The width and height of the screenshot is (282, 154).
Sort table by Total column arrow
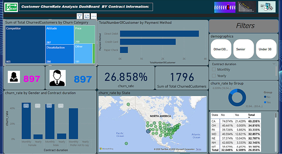(x=249, y=118)
